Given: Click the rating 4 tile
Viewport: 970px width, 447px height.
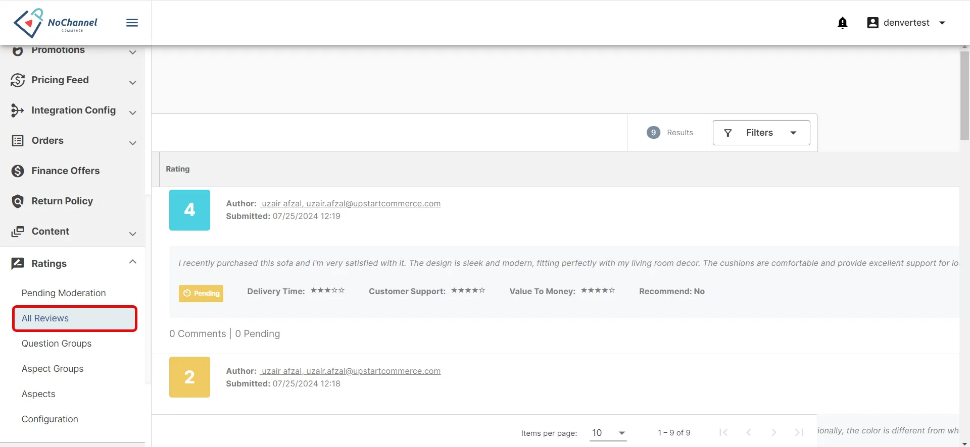Looking at the screenshot, I should pyautogui.click(x=189, y=210).
